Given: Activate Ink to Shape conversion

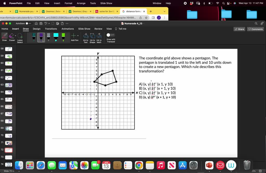Looking at the screenshot, I should point(92,38).
